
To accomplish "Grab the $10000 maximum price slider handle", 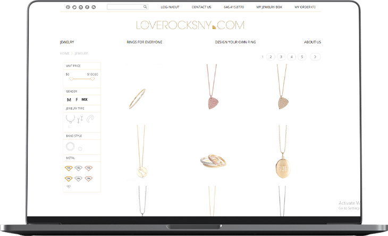I will 92,79.
